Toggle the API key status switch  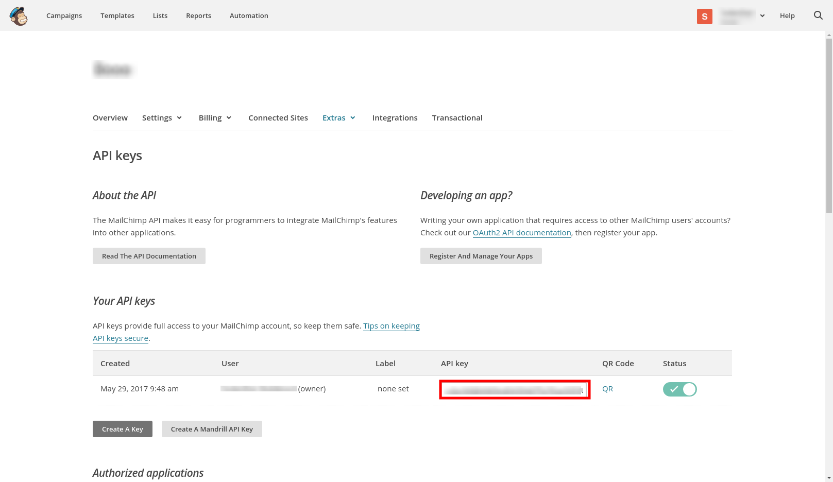click(x=680, y=389)
